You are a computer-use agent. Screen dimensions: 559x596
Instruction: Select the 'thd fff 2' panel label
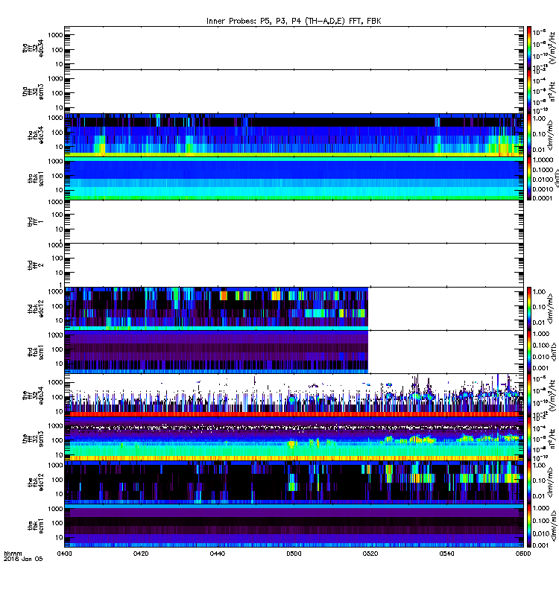[x=36, y=265]
